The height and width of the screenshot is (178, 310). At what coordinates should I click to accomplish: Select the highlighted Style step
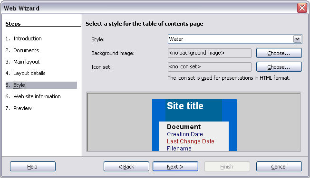coord(41,85)
